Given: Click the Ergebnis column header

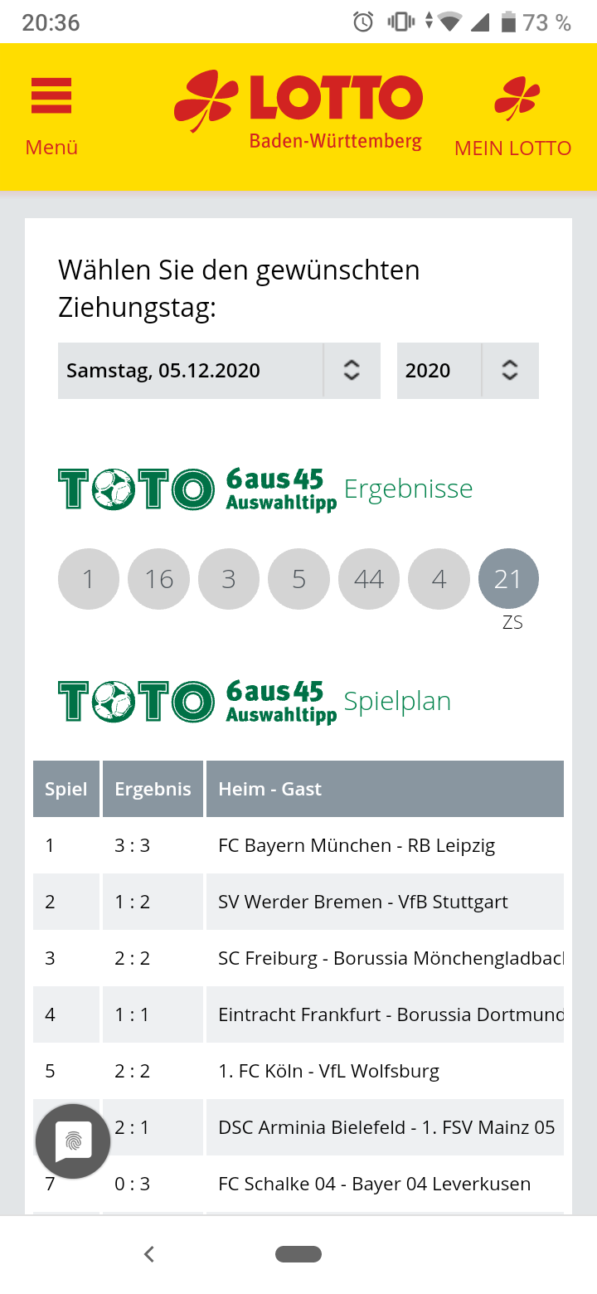Looking at the screenshot, I should point(153,789).
